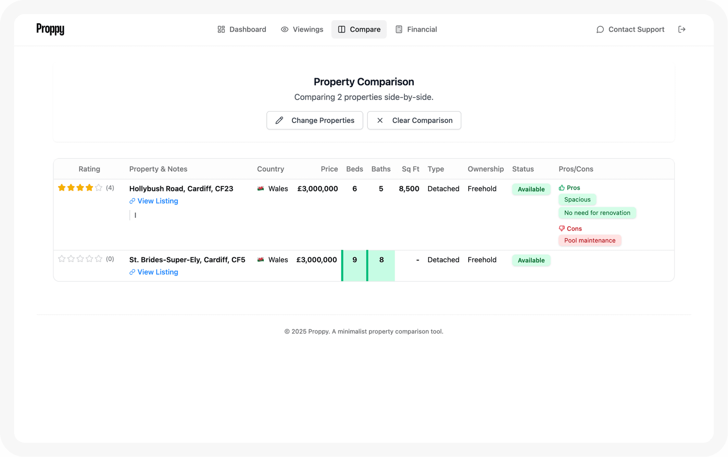728x457 pixels.
Task: Click the Price column header
Action: 329,169
